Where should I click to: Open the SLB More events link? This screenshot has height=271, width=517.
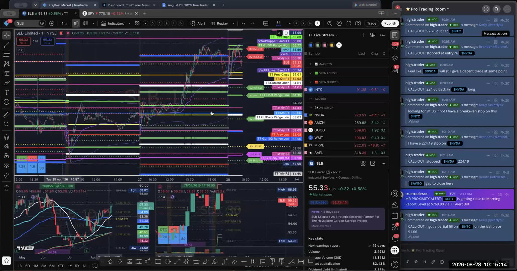click(321, 226)
